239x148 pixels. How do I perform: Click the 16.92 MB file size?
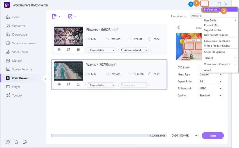click(138, 74)
